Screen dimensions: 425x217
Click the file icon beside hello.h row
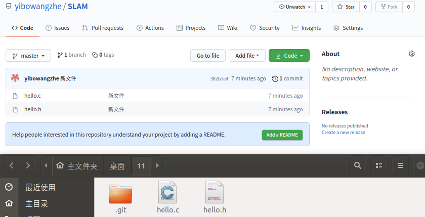(x=15, y=109)
